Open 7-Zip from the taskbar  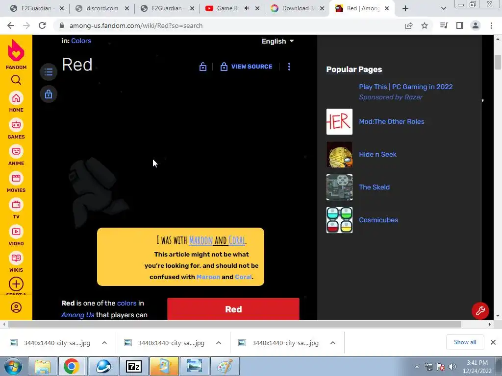(134, 367)
